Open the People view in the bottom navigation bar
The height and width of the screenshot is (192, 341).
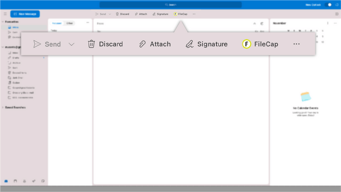tap(24, 181)
